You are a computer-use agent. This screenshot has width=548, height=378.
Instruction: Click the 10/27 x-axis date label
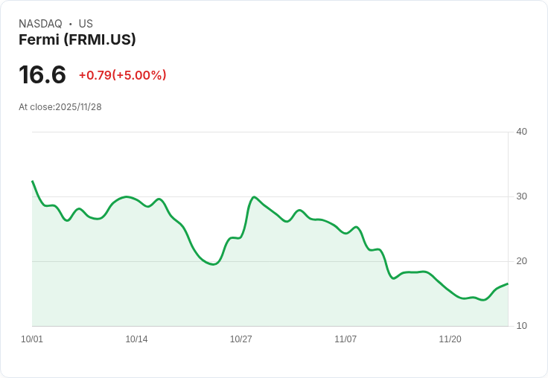point(240,339)
